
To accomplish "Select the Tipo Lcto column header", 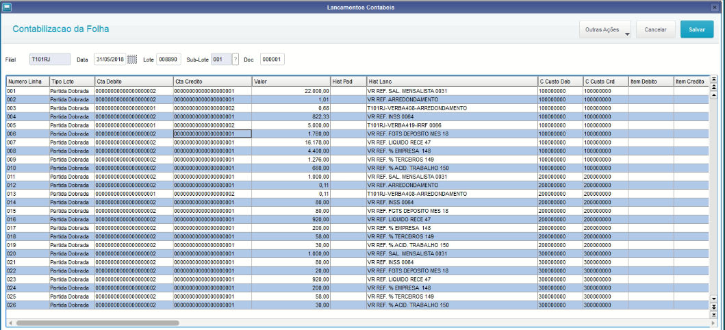I will [x=72, y=81].
